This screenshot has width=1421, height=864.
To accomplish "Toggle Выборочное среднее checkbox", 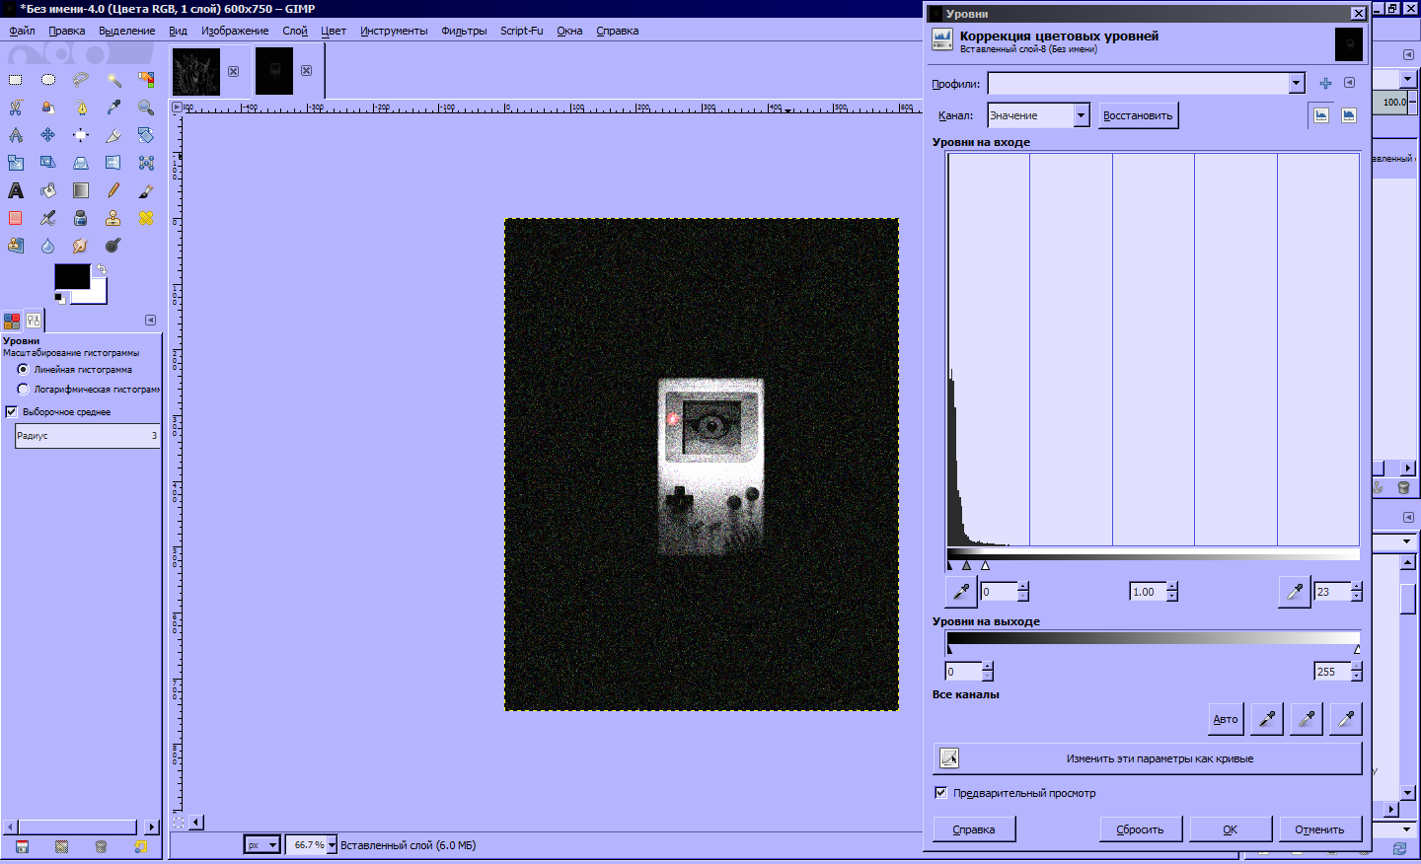I will pos(12,411).
